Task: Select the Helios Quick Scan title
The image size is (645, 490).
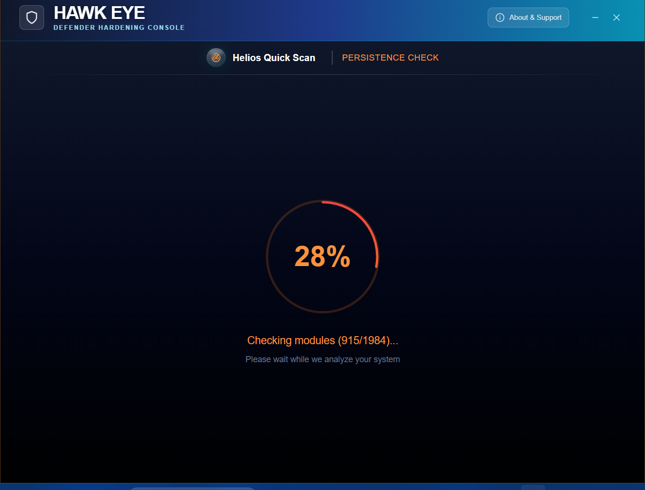Action: (274, 58)
